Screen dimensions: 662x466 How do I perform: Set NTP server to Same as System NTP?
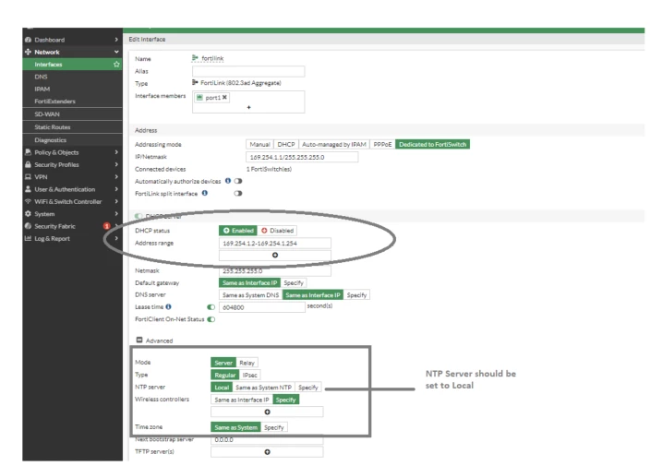[263, 387]
